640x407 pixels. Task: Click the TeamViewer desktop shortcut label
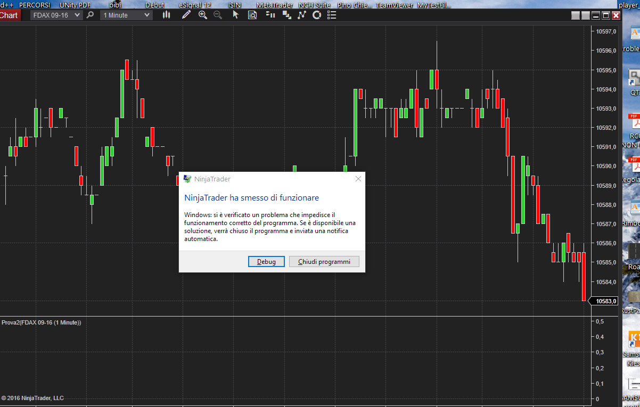point(395,5)
